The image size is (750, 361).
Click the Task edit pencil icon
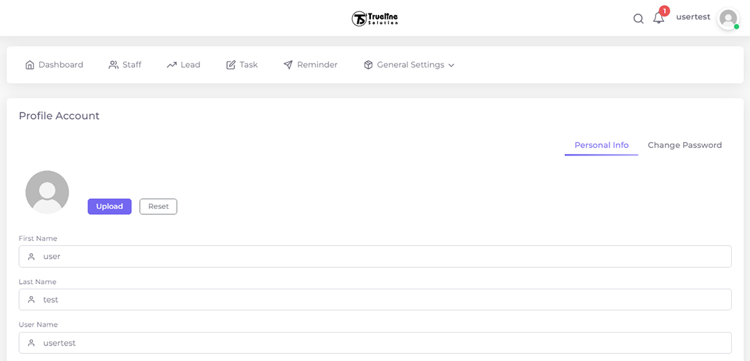click(231, 65)
